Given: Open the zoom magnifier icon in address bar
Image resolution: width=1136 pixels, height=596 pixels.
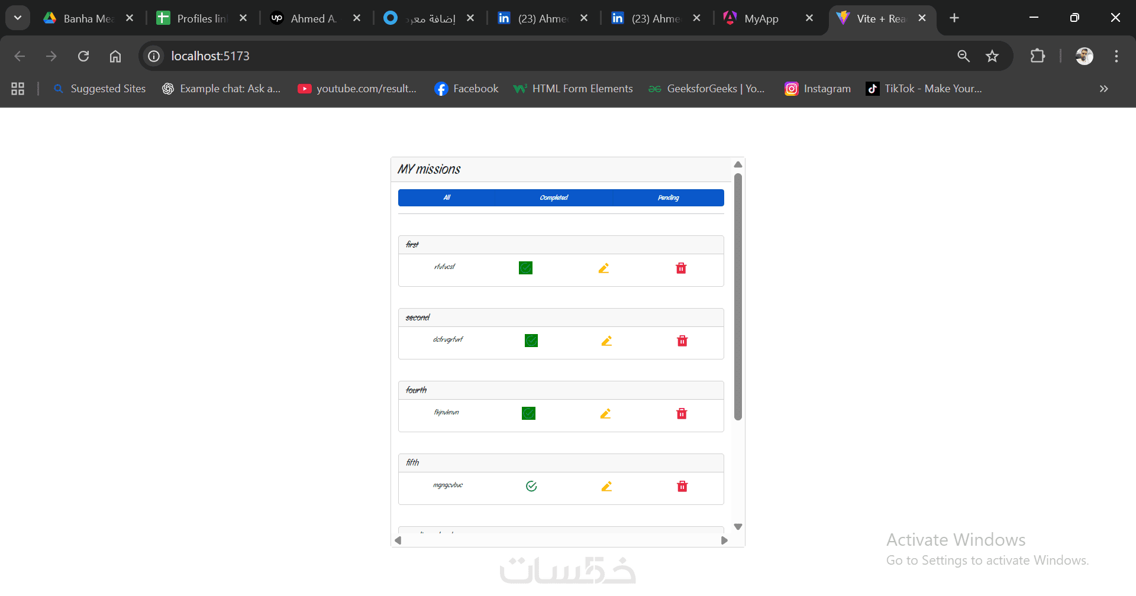Looking at the screenshot, I should [964, 56].
